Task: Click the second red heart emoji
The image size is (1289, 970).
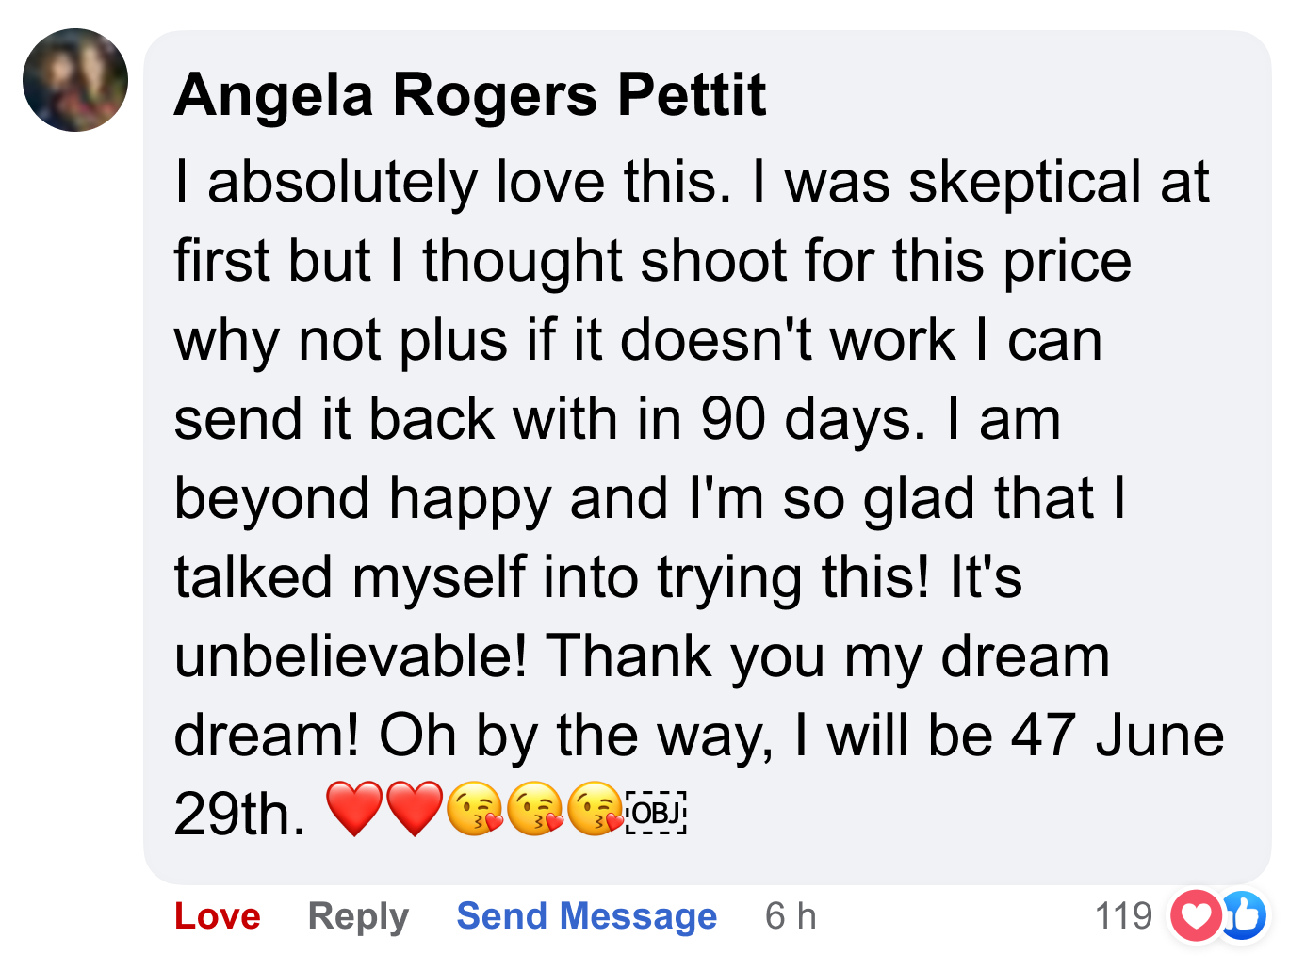Action: point(415,810)
